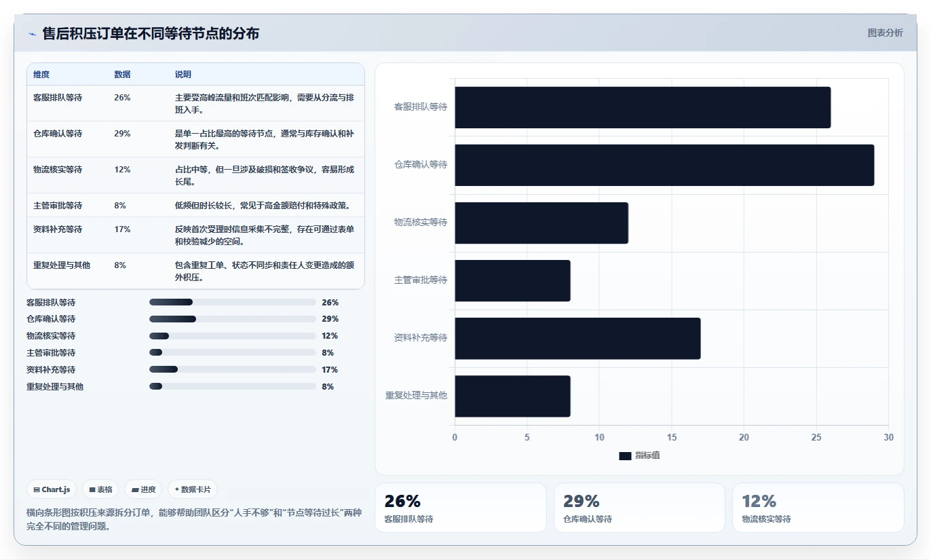
Task: Click the footer note starting 横向条形图
Action: click(194, 520)
